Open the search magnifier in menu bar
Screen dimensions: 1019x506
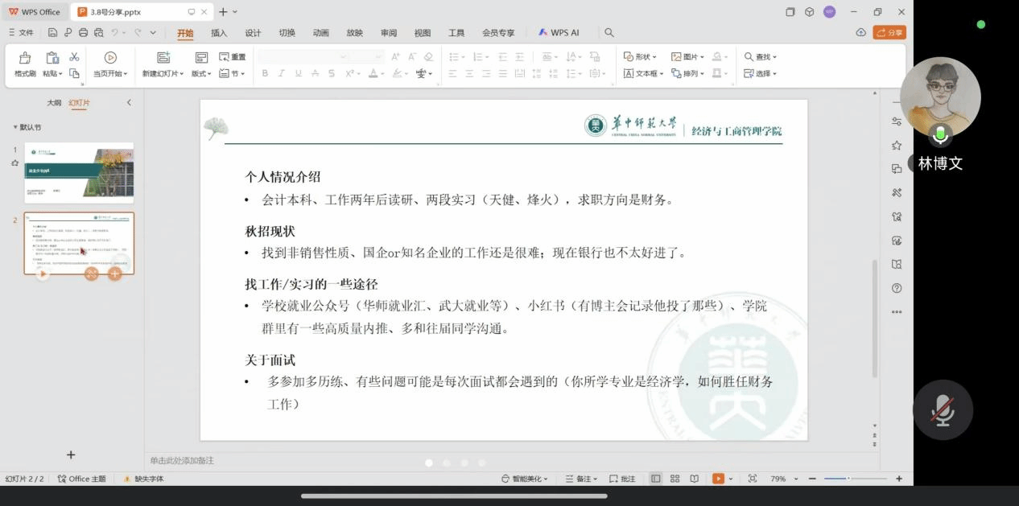pos(609,33)
